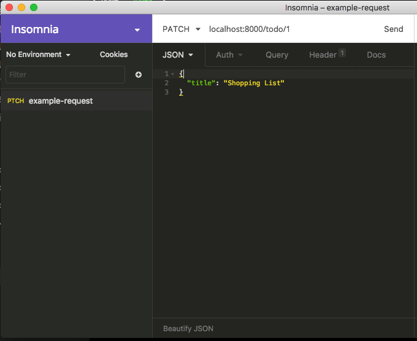Click the plus icon to create a request

pos(139,75)
